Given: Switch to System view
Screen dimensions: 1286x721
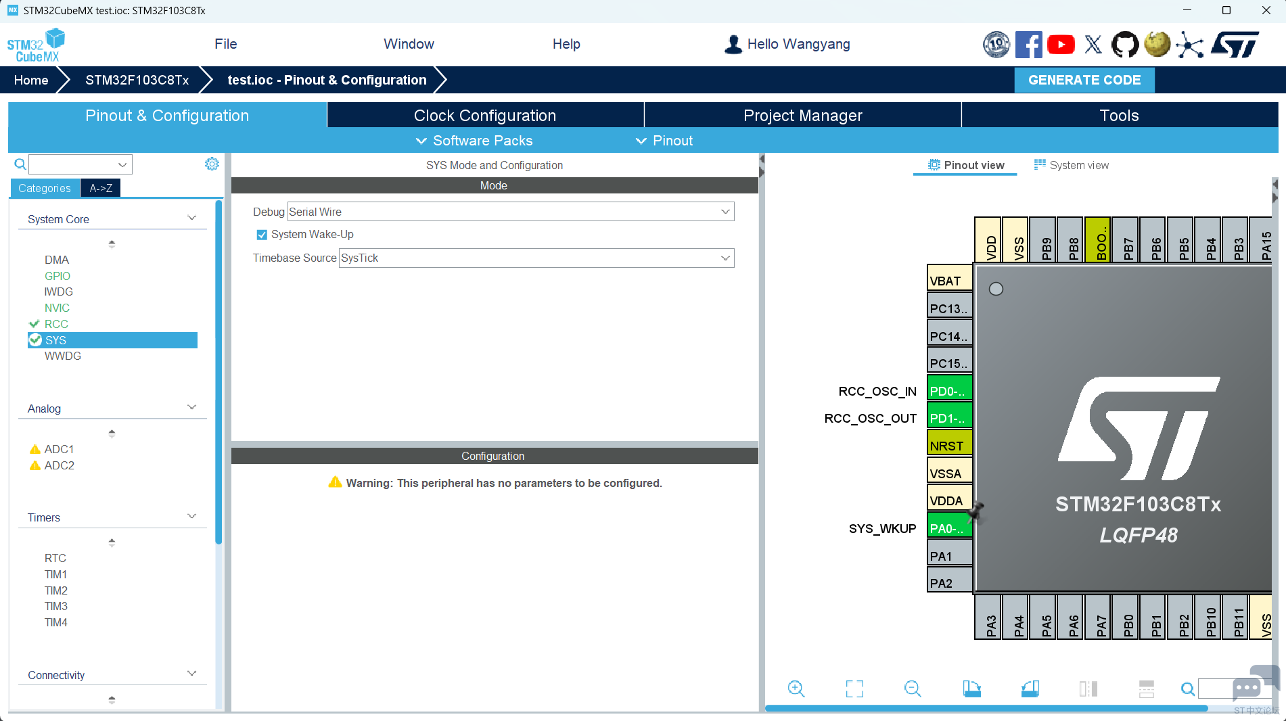Looking at the screenshot, I should pos(1072,165).
